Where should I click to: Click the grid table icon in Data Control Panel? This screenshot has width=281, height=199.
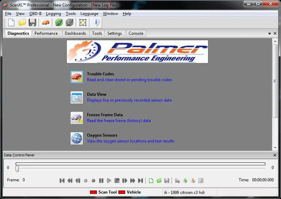tap(201, 180)
